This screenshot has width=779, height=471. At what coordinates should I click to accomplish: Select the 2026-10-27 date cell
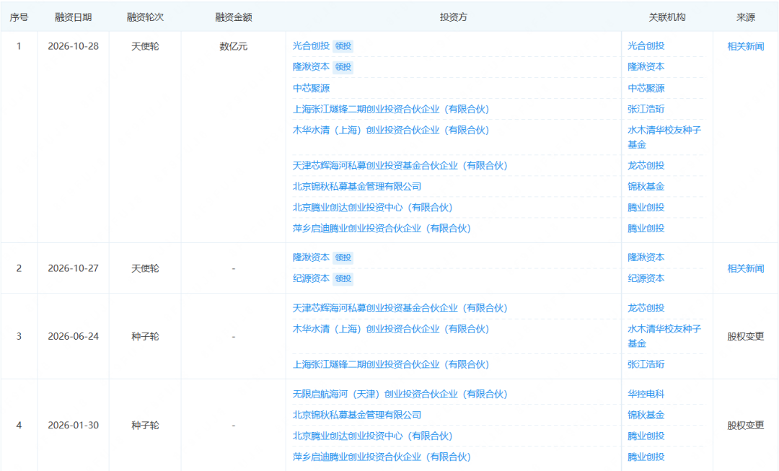point(73,268)
